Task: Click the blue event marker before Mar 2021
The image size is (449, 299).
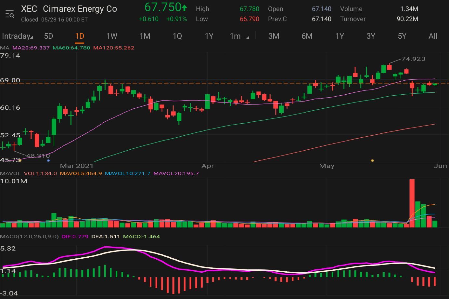Action: point(48,160)
